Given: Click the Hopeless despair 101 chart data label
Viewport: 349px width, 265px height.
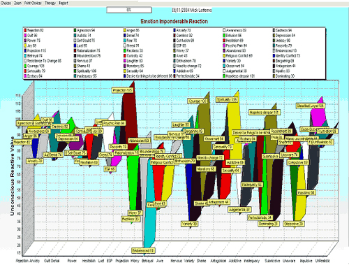Looking at the screenshot, I should 264,113.
